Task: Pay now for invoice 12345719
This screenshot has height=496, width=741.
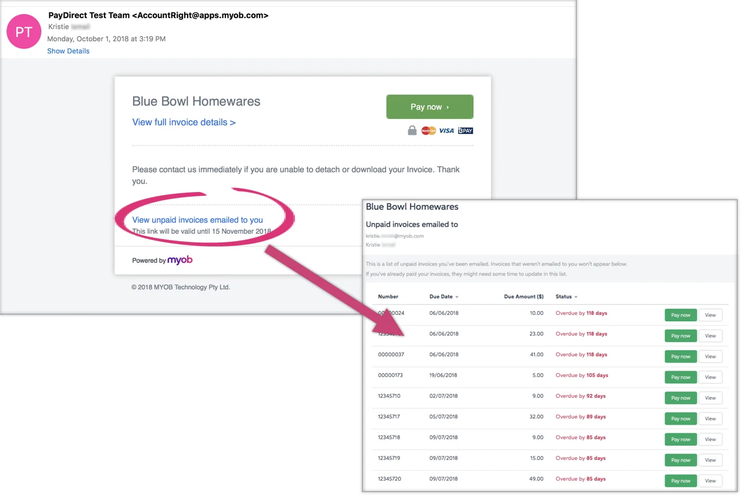Action: [681, 460]
